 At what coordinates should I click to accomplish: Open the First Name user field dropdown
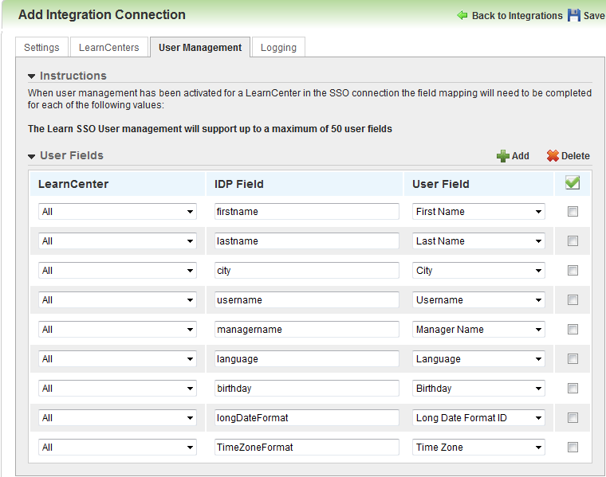[x=478, y=212]
